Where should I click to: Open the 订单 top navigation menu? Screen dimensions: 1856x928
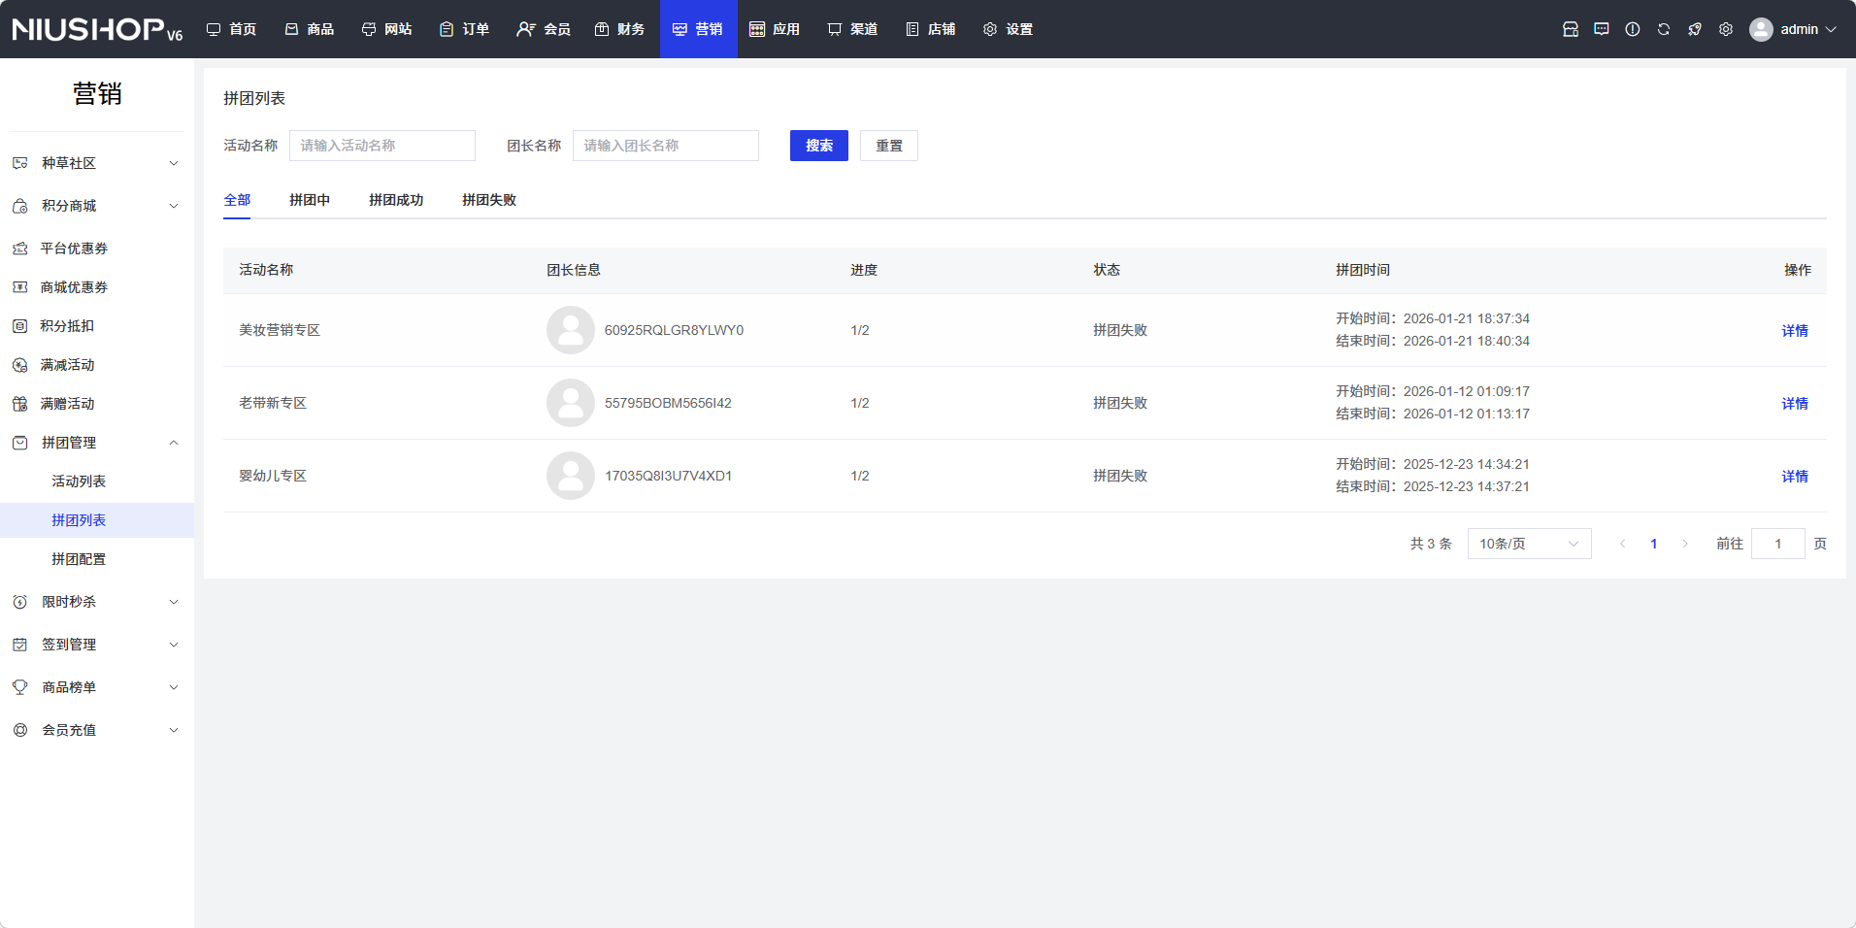(464, 29)
